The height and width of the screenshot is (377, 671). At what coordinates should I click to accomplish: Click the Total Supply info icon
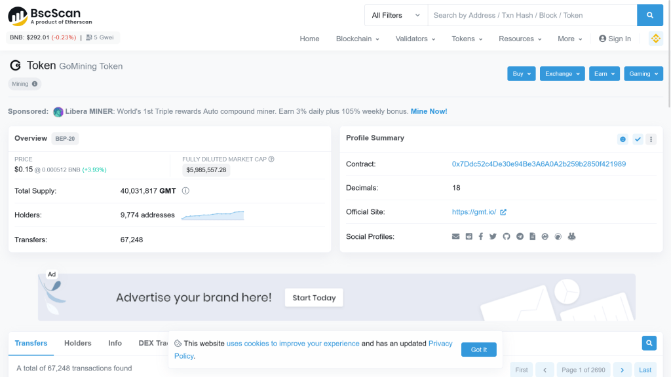(185, 190)
